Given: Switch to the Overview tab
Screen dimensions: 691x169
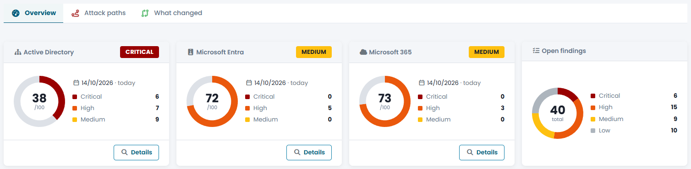Looking at the screenshot, I should [33, 13].
